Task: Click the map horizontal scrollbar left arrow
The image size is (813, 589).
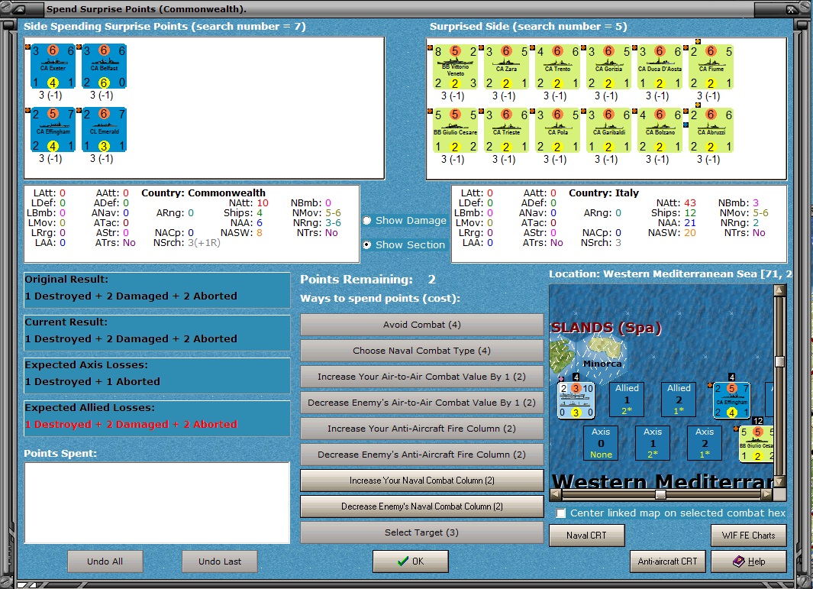Action: [555, 494]
